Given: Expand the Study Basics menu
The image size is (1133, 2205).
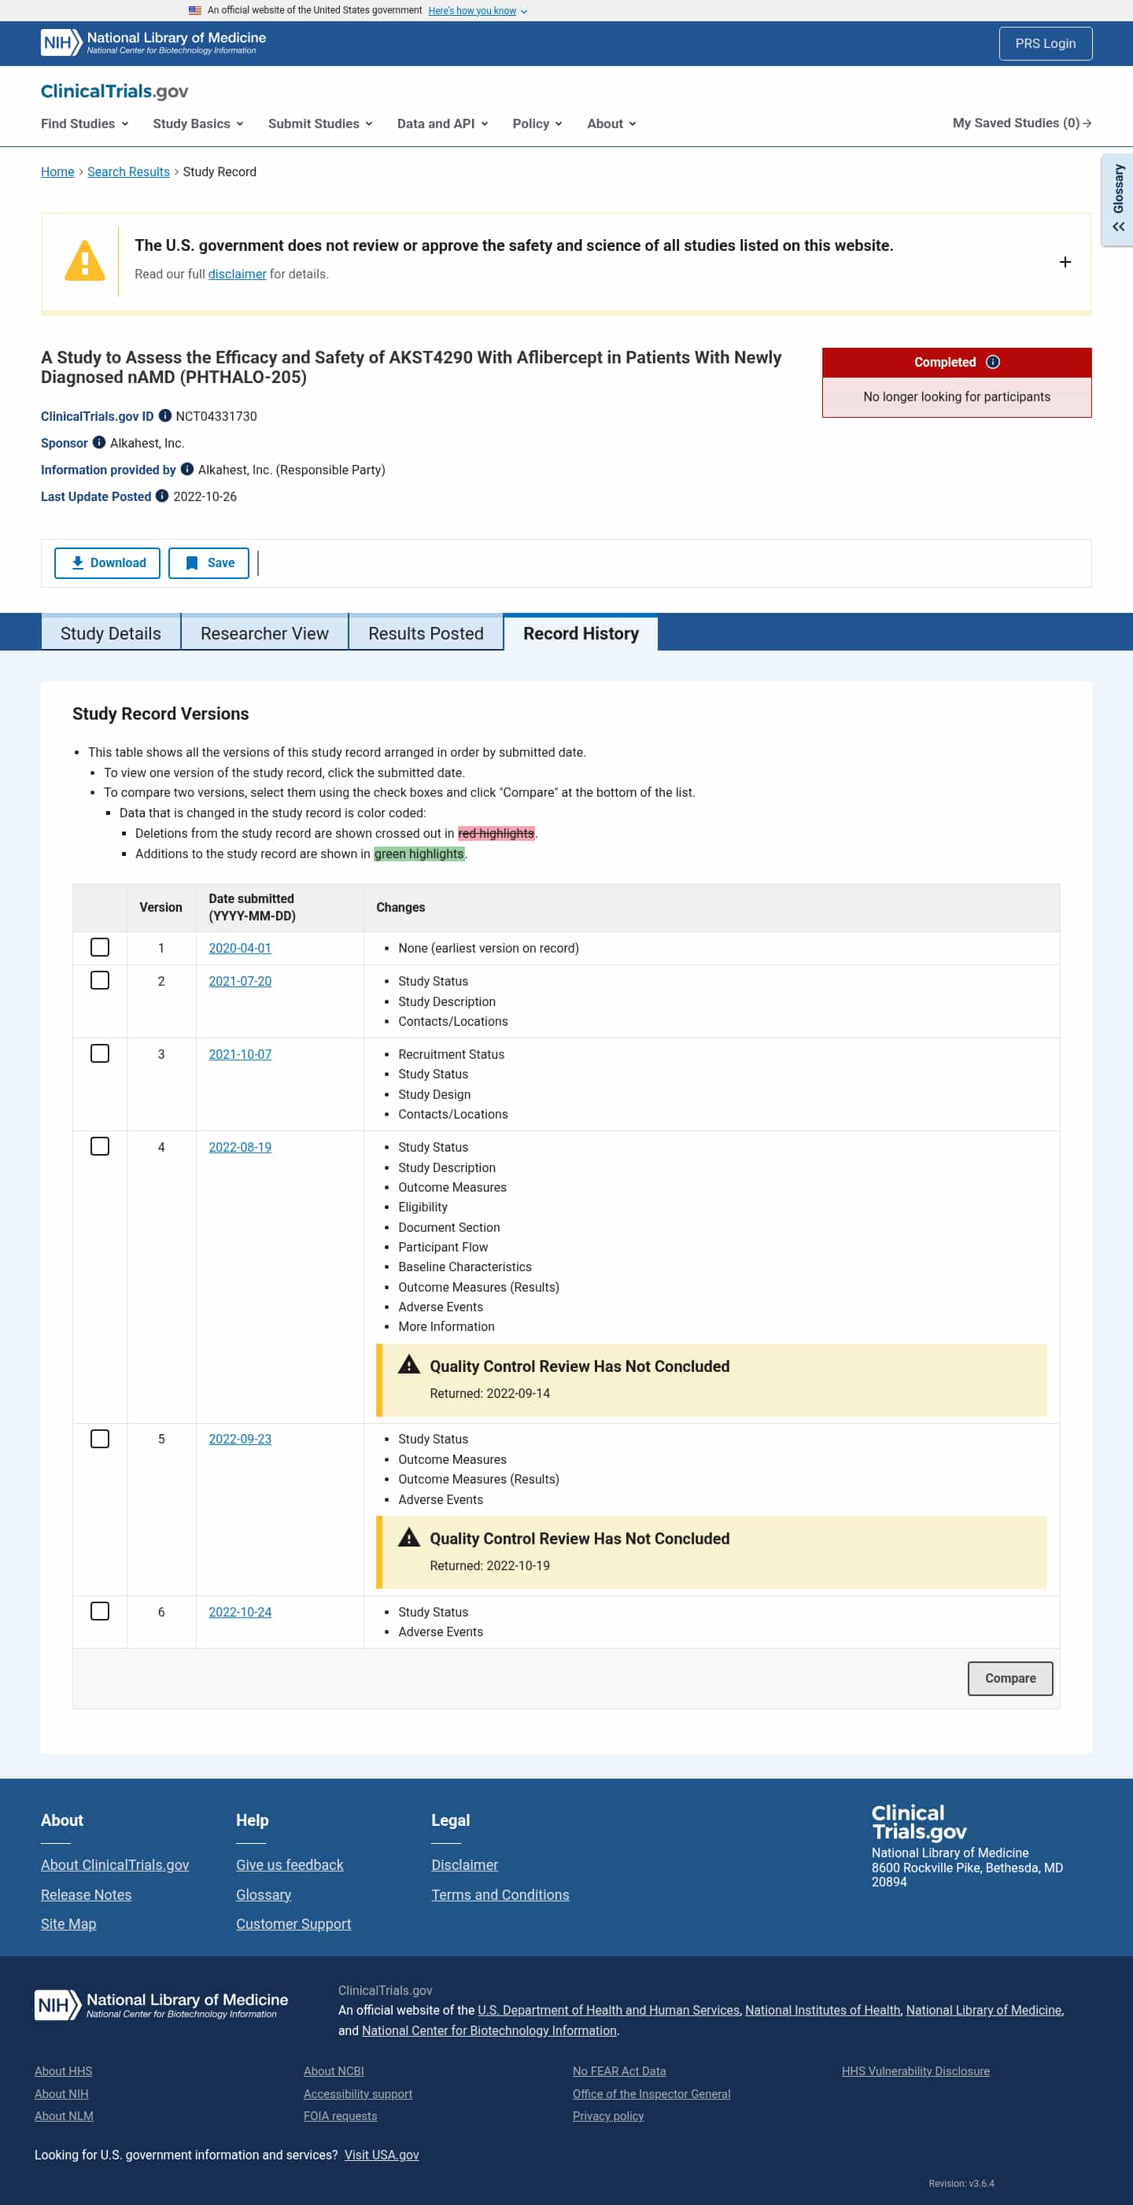Looking at the screenshot, I should coord(197,124).
